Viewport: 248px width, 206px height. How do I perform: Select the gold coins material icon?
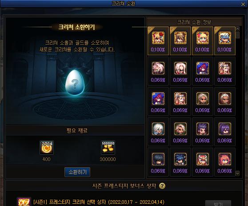(x=108, y=148)
